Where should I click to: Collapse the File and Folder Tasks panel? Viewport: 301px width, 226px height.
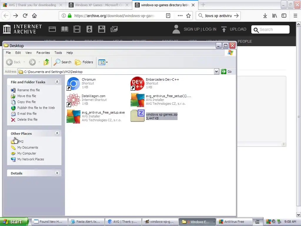point(57,82)
